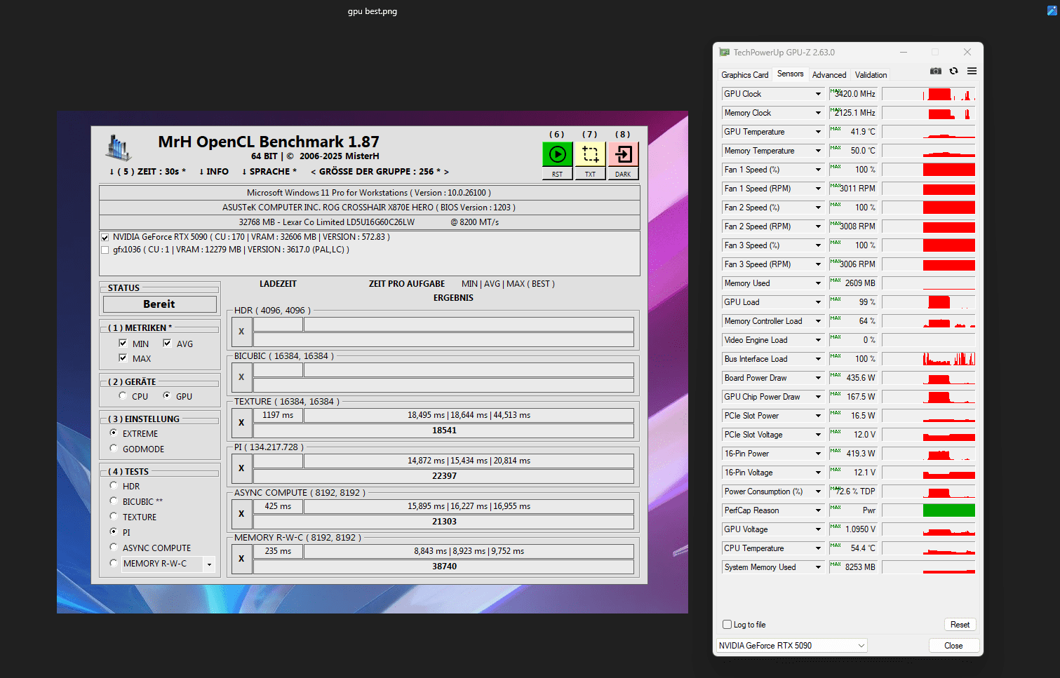This screenshot has height=678, width=1060.
Task: Open PerfCap Reason sensor dropdown
Action: (818, 510)
